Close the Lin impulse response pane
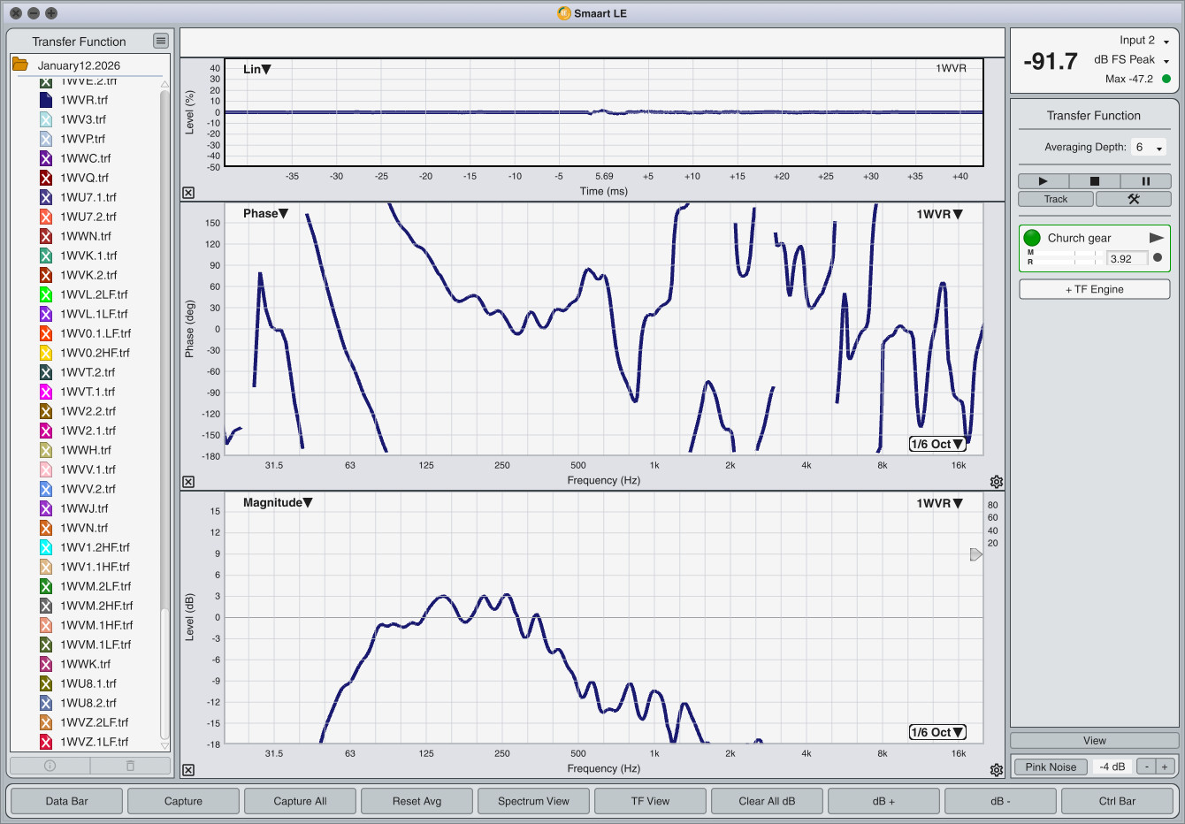The image size is (1185, 824). coord(188,193)
